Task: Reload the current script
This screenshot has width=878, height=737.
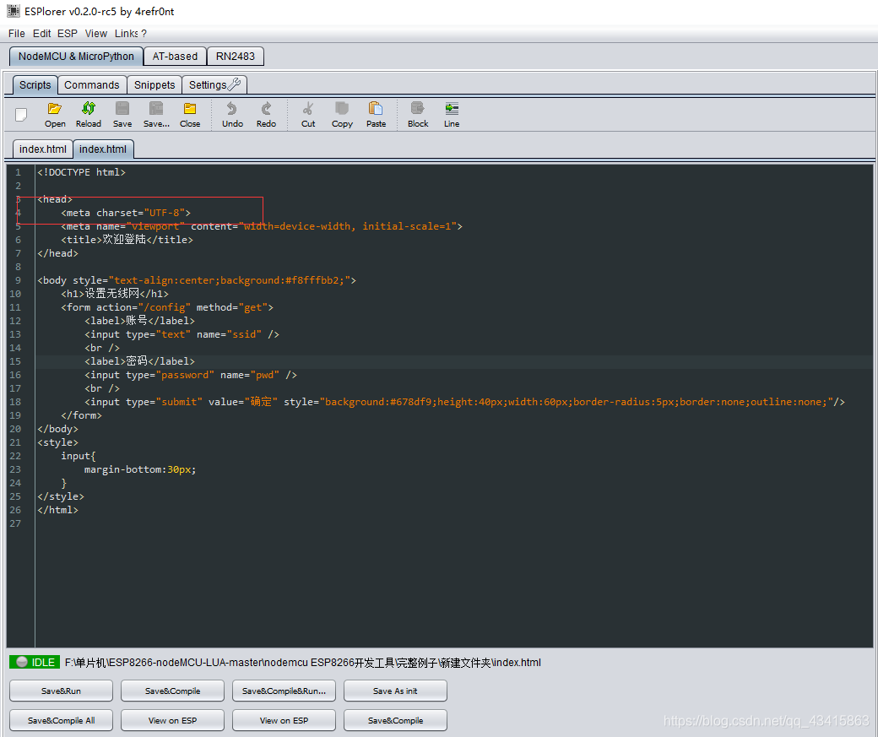Action: (x=88, y=114)
